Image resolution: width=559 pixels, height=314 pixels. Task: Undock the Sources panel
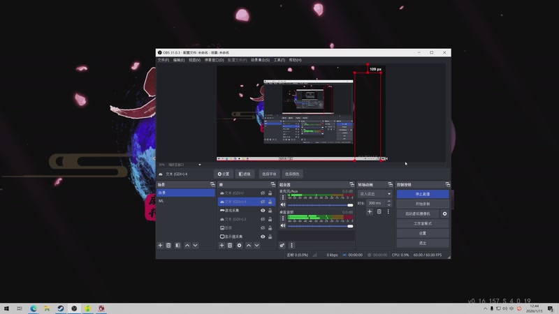click(x=273, y=184)
